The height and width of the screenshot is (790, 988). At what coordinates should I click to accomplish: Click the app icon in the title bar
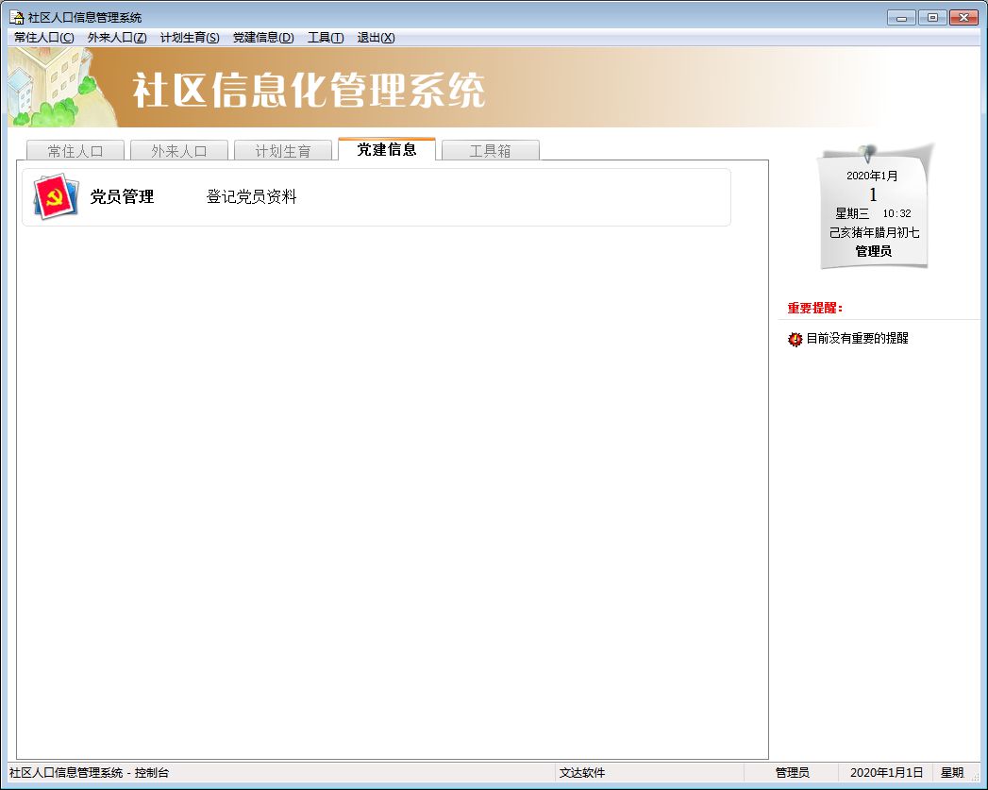16,17
